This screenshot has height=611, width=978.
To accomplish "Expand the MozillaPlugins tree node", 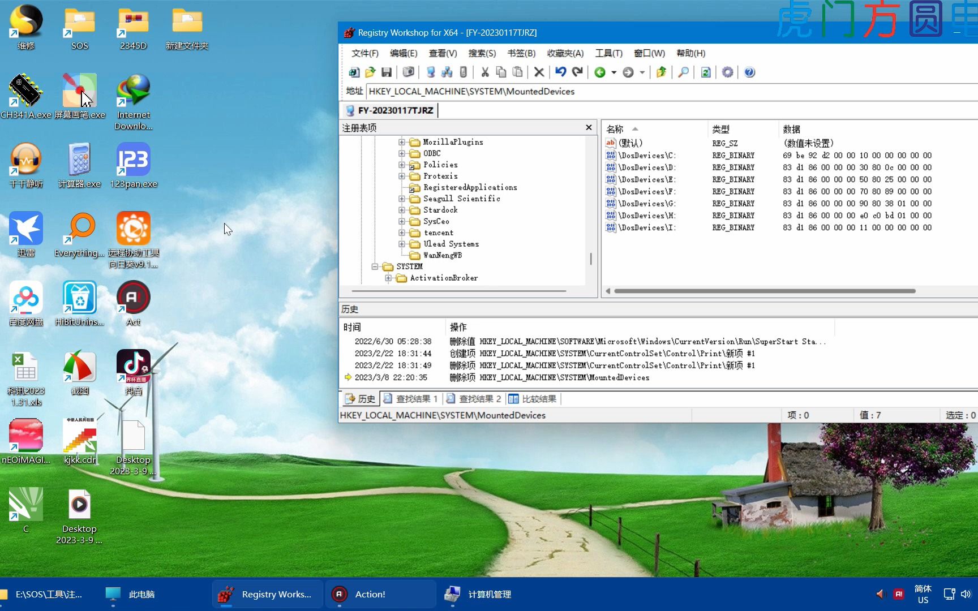I will pyautogui.click(x=401, y=142).
